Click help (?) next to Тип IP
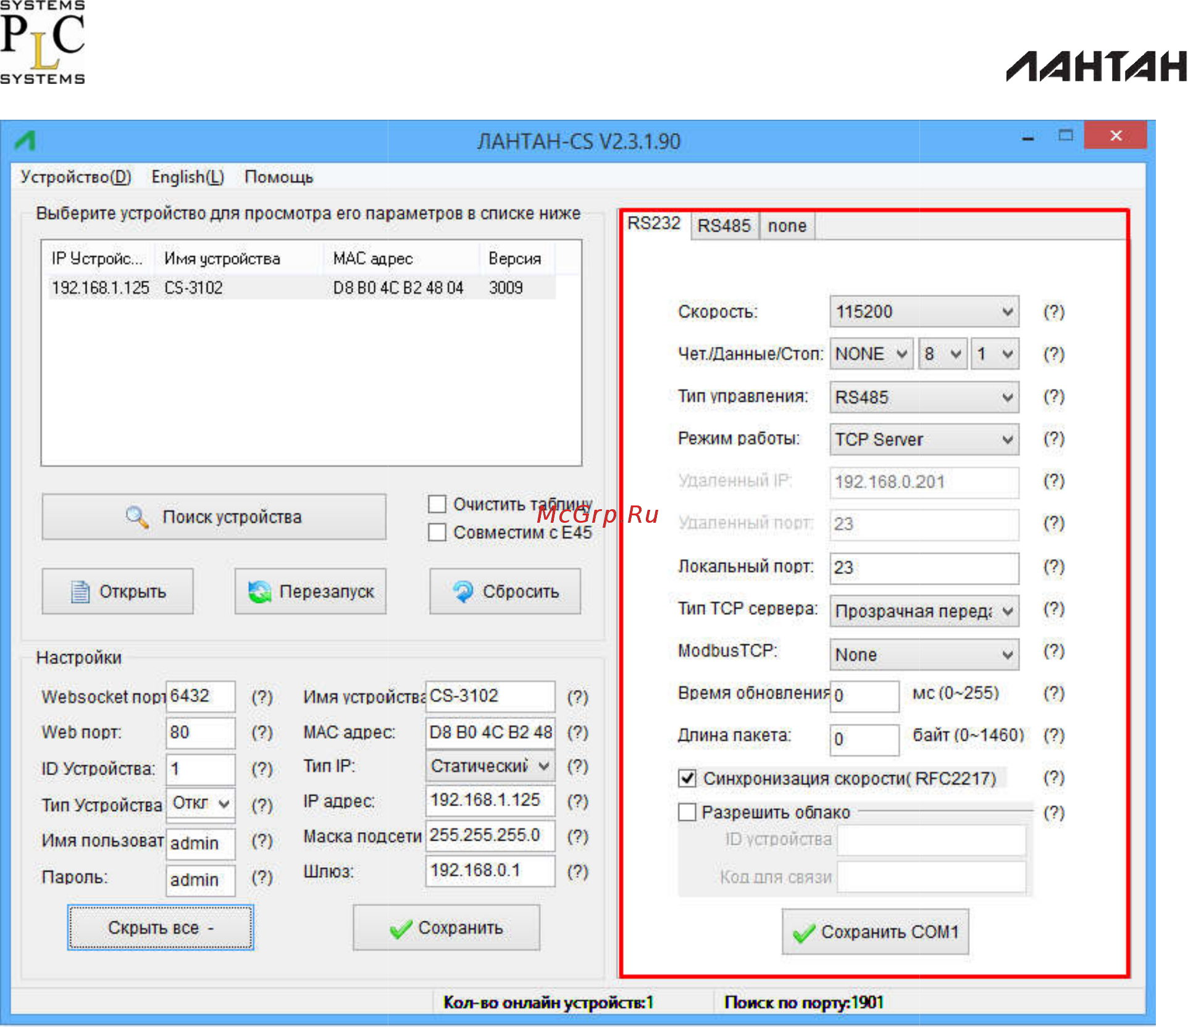The image size is (1188, 1027). tap(577, 766)
